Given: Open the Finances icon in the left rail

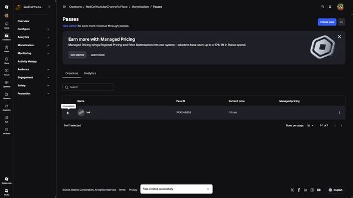Looking at the screenshot, I should click(x=7, y=96).
